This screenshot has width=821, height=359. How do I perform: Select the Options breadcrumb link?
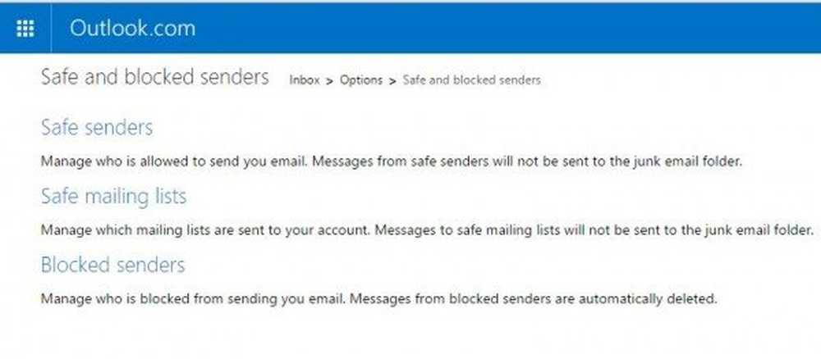tap(361, 80)
